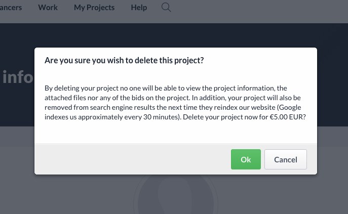Screen dimensions: 348x214
Task: Open the Work menu item
Action: 48,8
